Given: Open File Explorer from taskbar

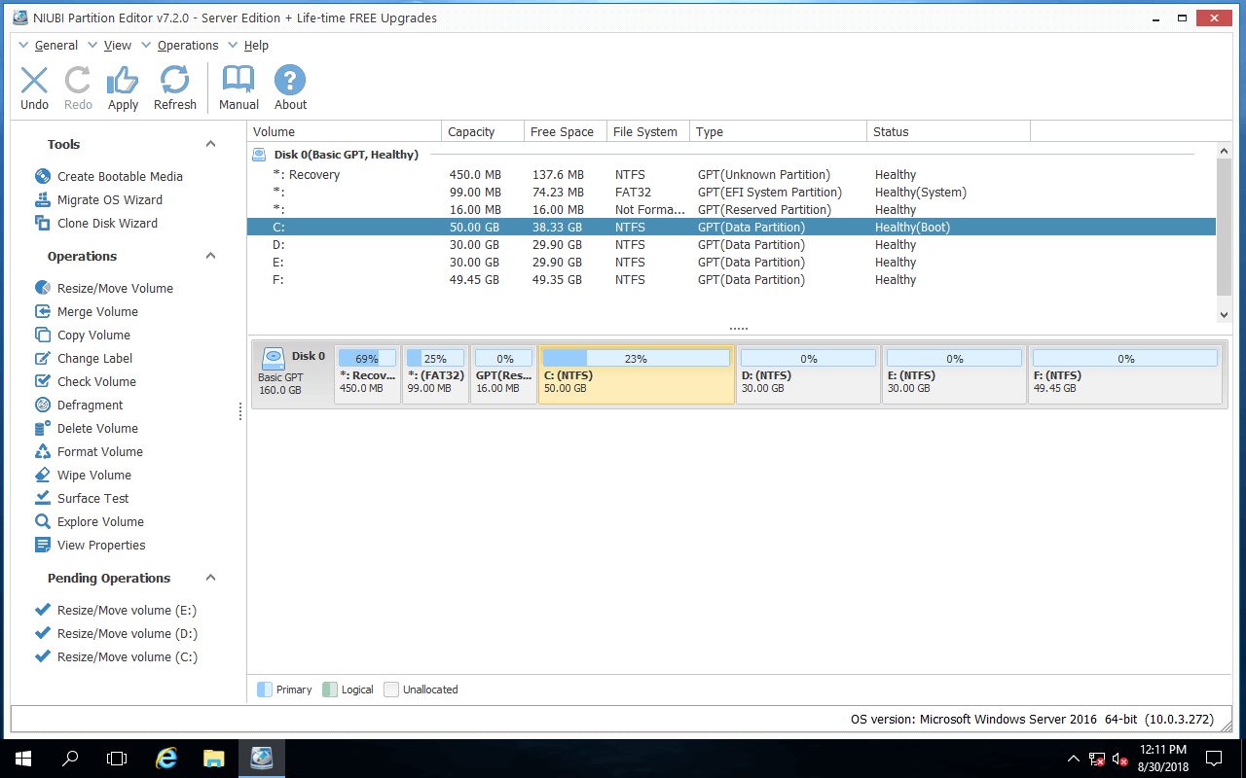Looking at the screenshot, I should (x=214, y=758).
